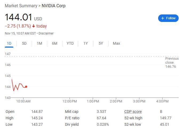Show the 6M chart range
The height and width of the screenshot is (130, 188).
(x=55, y=43)
